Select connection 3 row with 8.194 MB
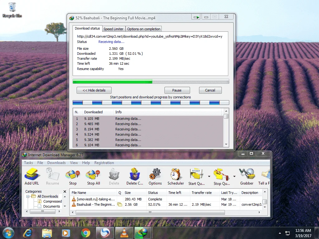 pos(148,129)
